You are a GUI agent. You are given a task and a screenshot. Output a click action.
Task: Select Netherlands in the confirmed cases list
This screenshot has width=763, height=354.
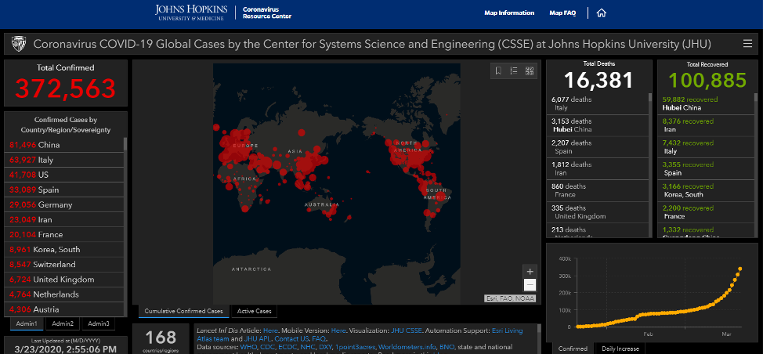tap(64, 294)
